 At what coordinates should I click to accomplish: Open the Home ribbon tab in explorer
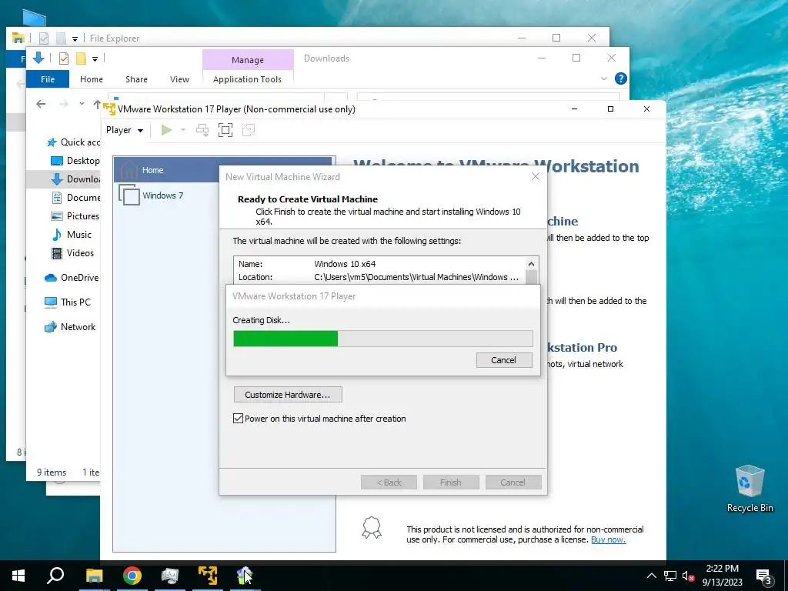(92, 79)
